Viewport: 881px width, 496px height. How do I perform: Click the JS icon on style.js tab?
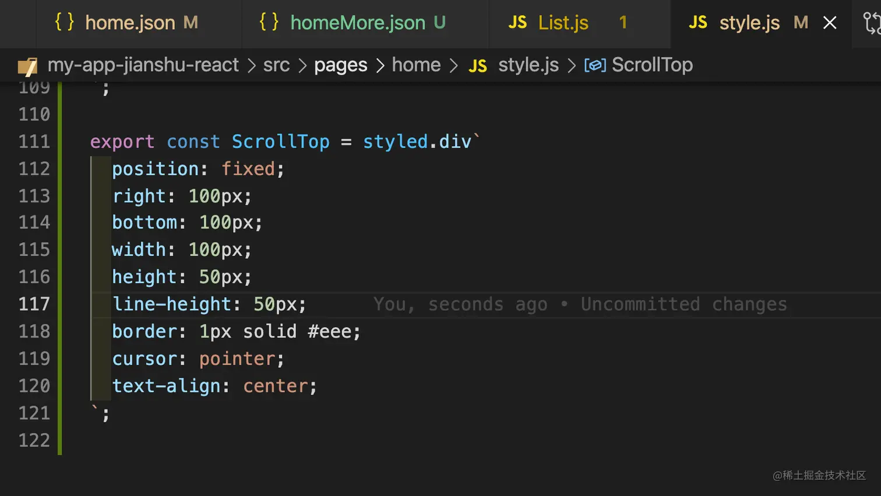pos(697,23)
